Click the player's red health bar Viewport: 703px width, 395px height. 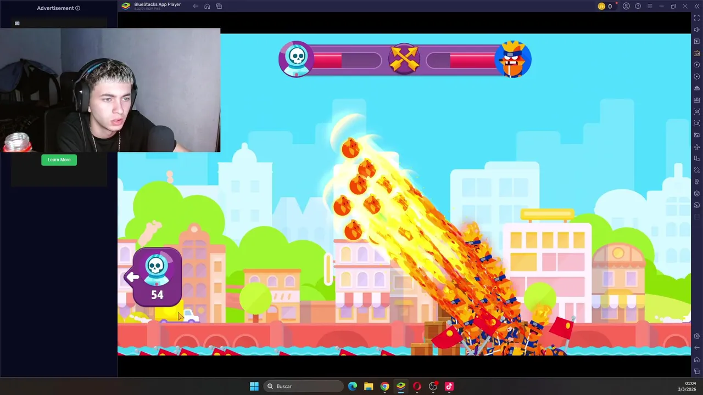pyautogui.click(x=328, y=60)
